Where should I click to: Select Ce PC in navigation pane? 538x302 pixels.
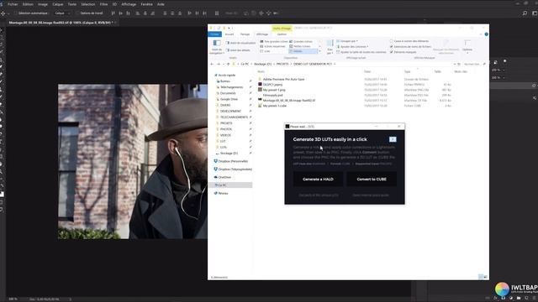[230, 185]
